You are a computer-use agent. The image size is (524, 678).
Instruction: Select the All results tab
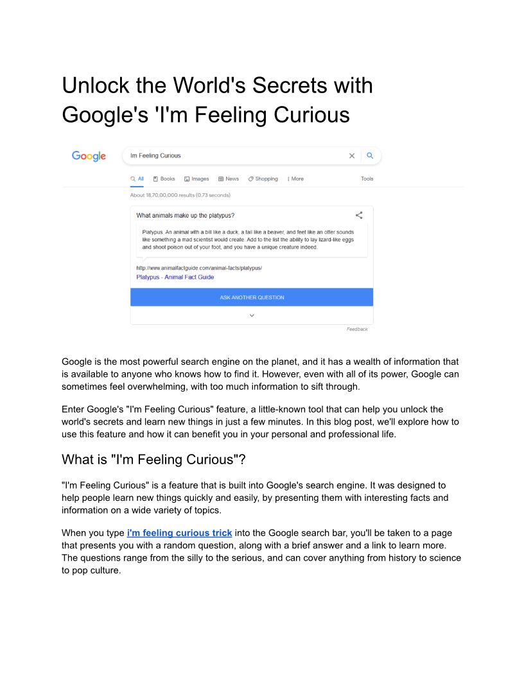137,179
